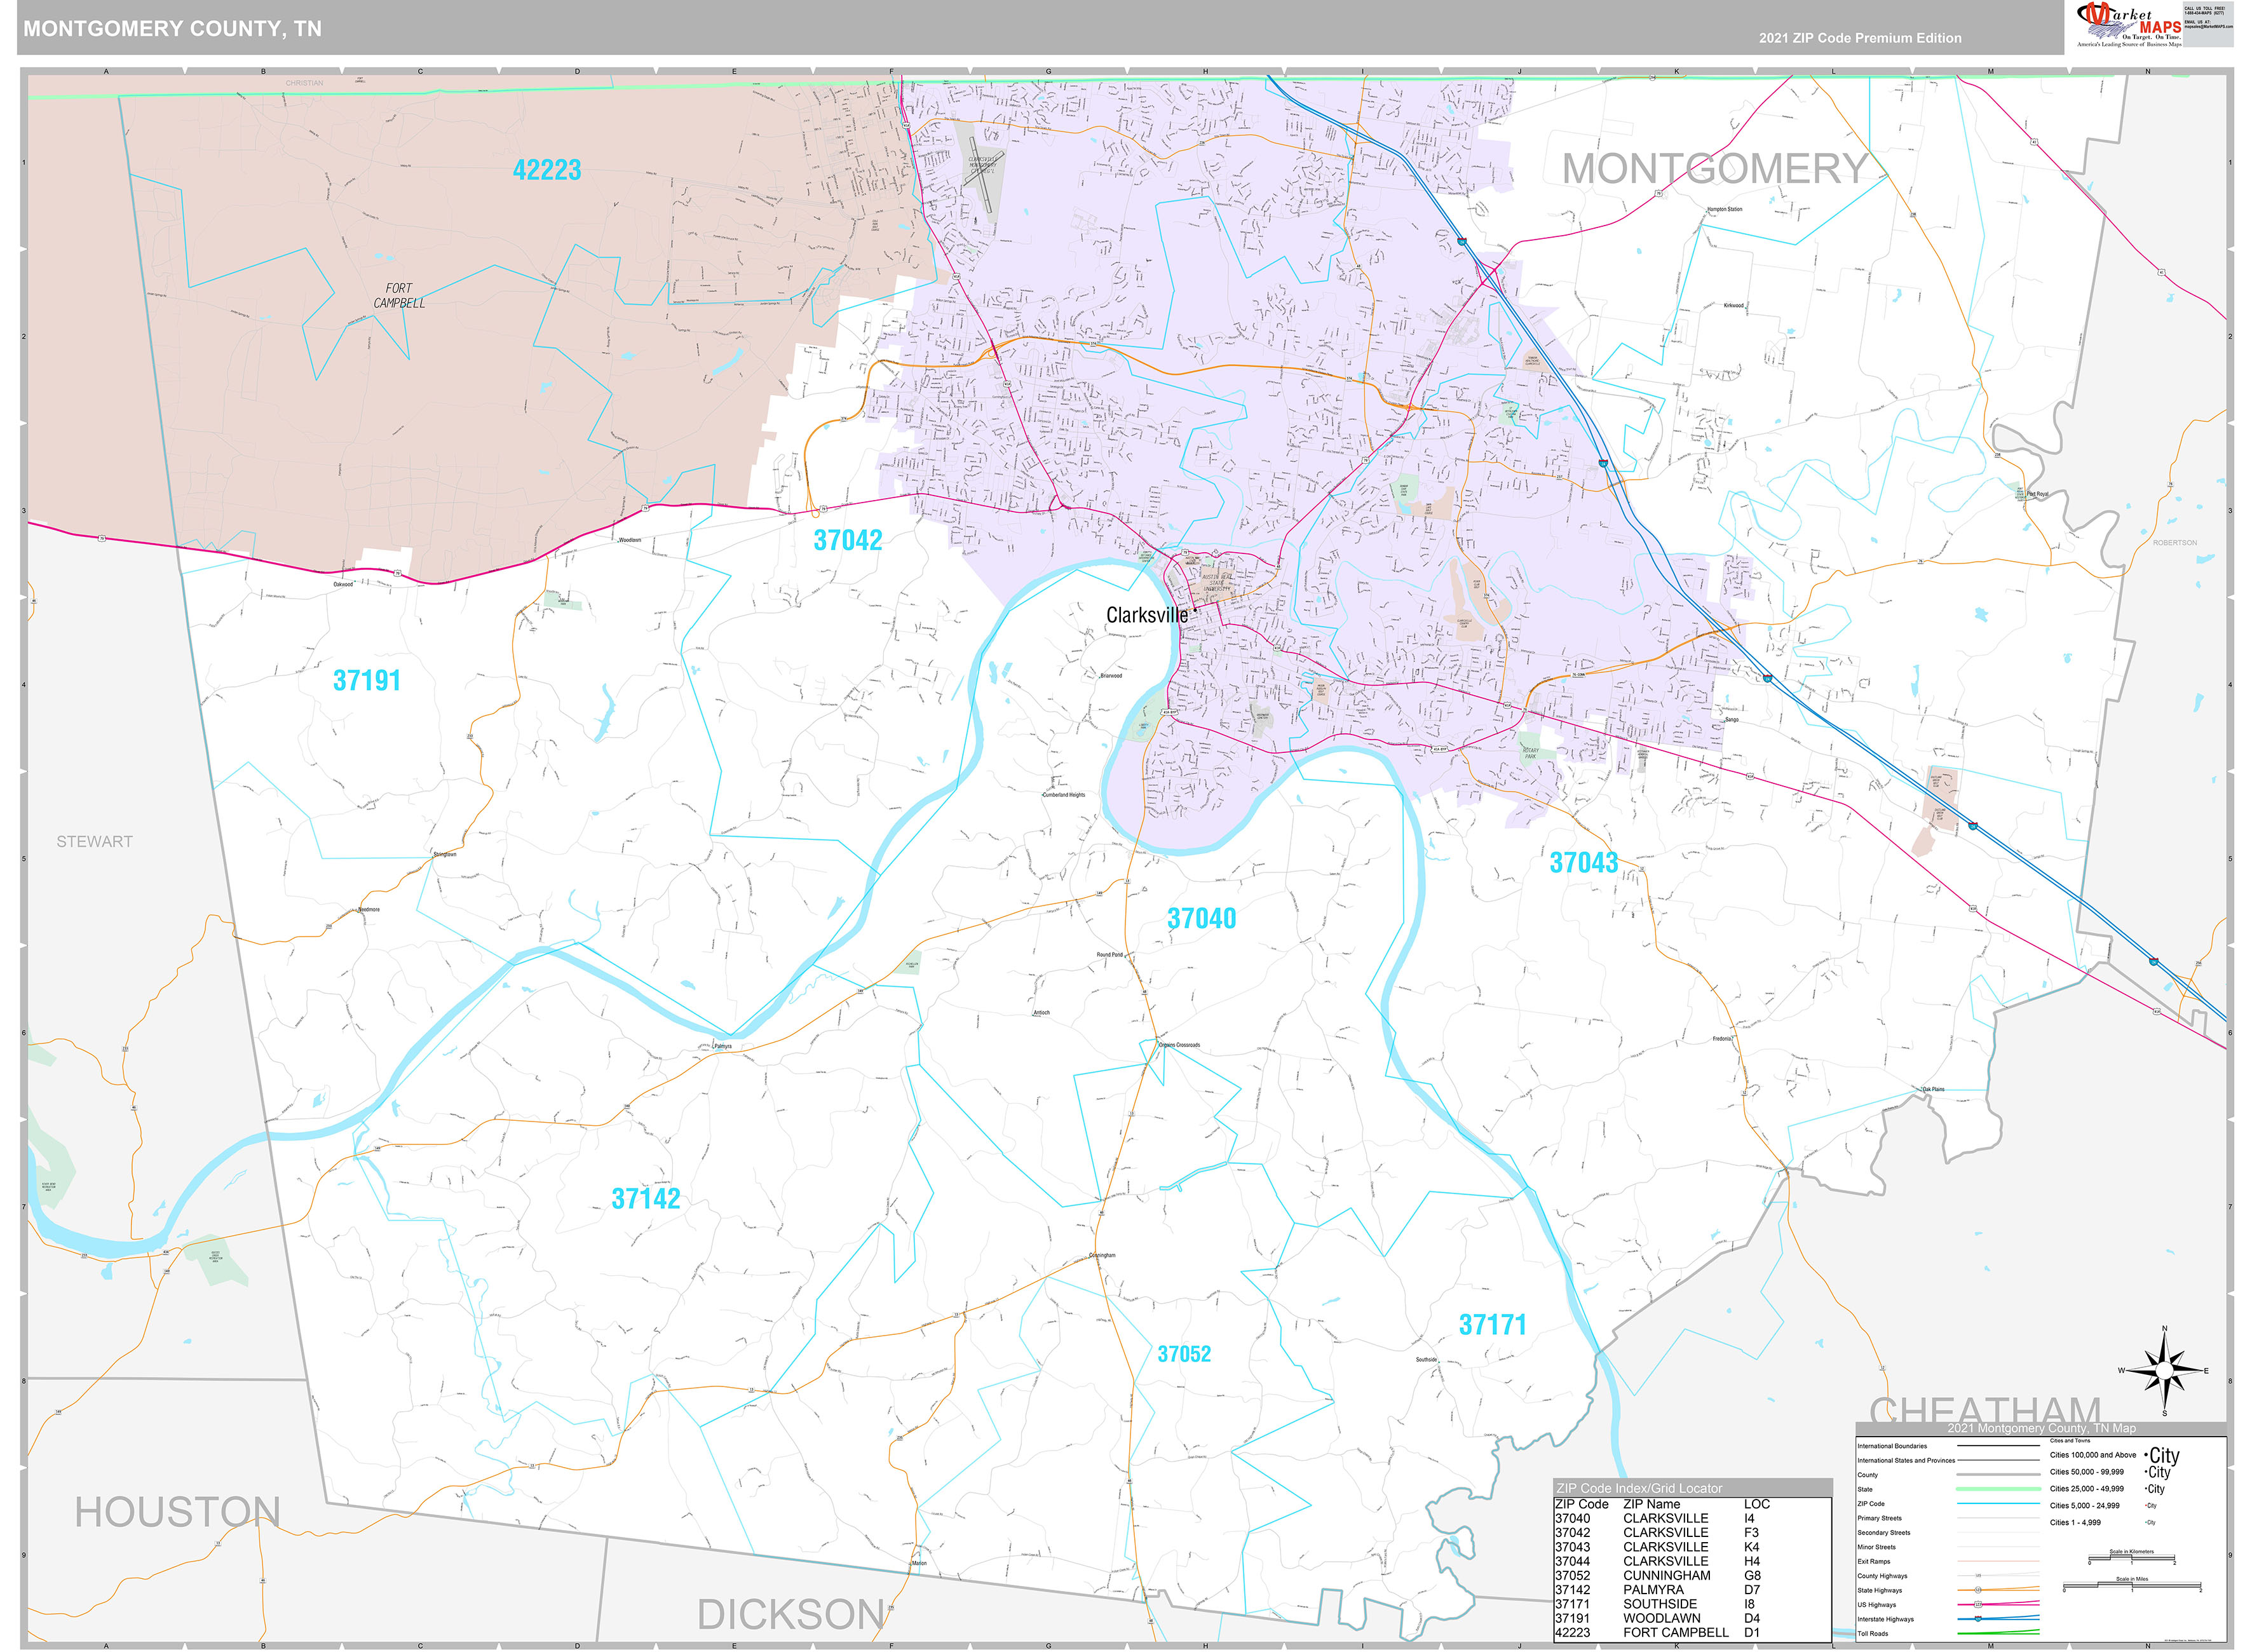Click 'Cities 25,000 - 49,999' legend entry
The image size is (2245, 1652).
2087,1489
